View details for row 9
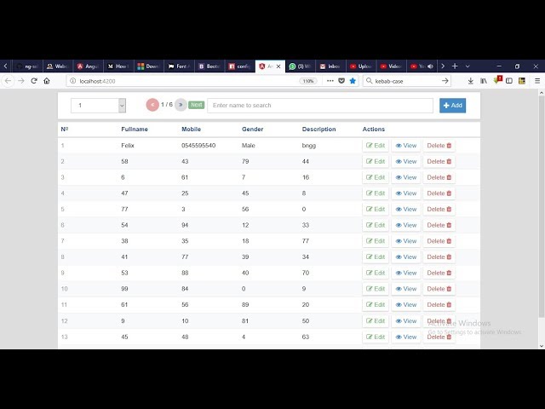The image size is (545, 409). pyautogui.click(x=406, y=273)
